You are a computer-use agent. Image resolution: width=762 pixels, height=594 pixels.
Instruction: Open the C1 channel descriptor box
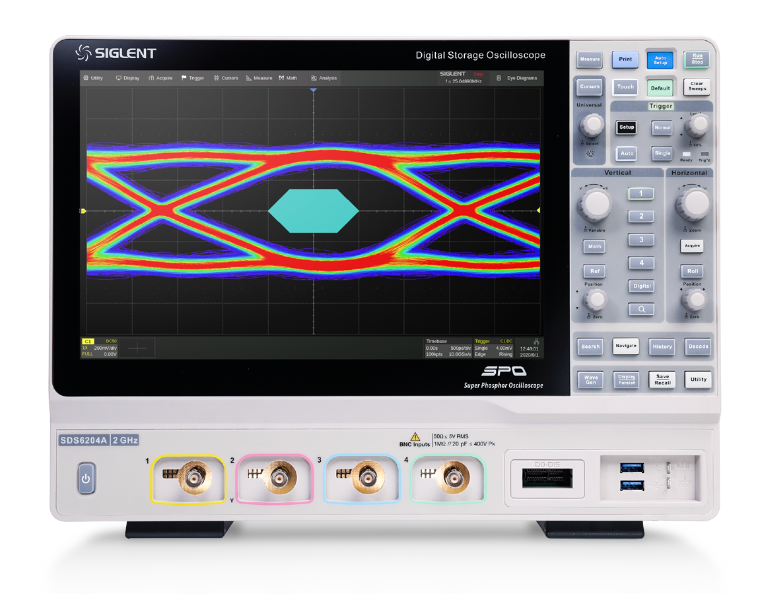click(100, 348)
